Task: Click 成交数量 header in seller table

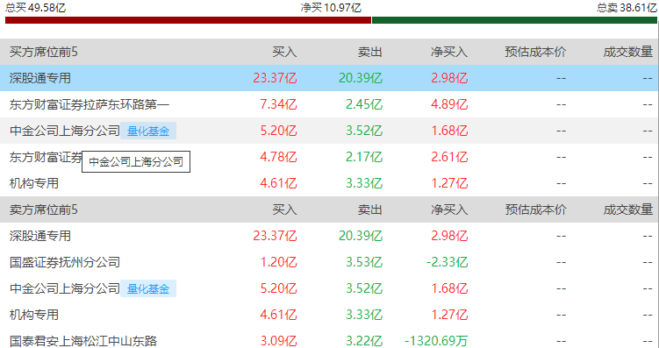Action: (628, 210)
